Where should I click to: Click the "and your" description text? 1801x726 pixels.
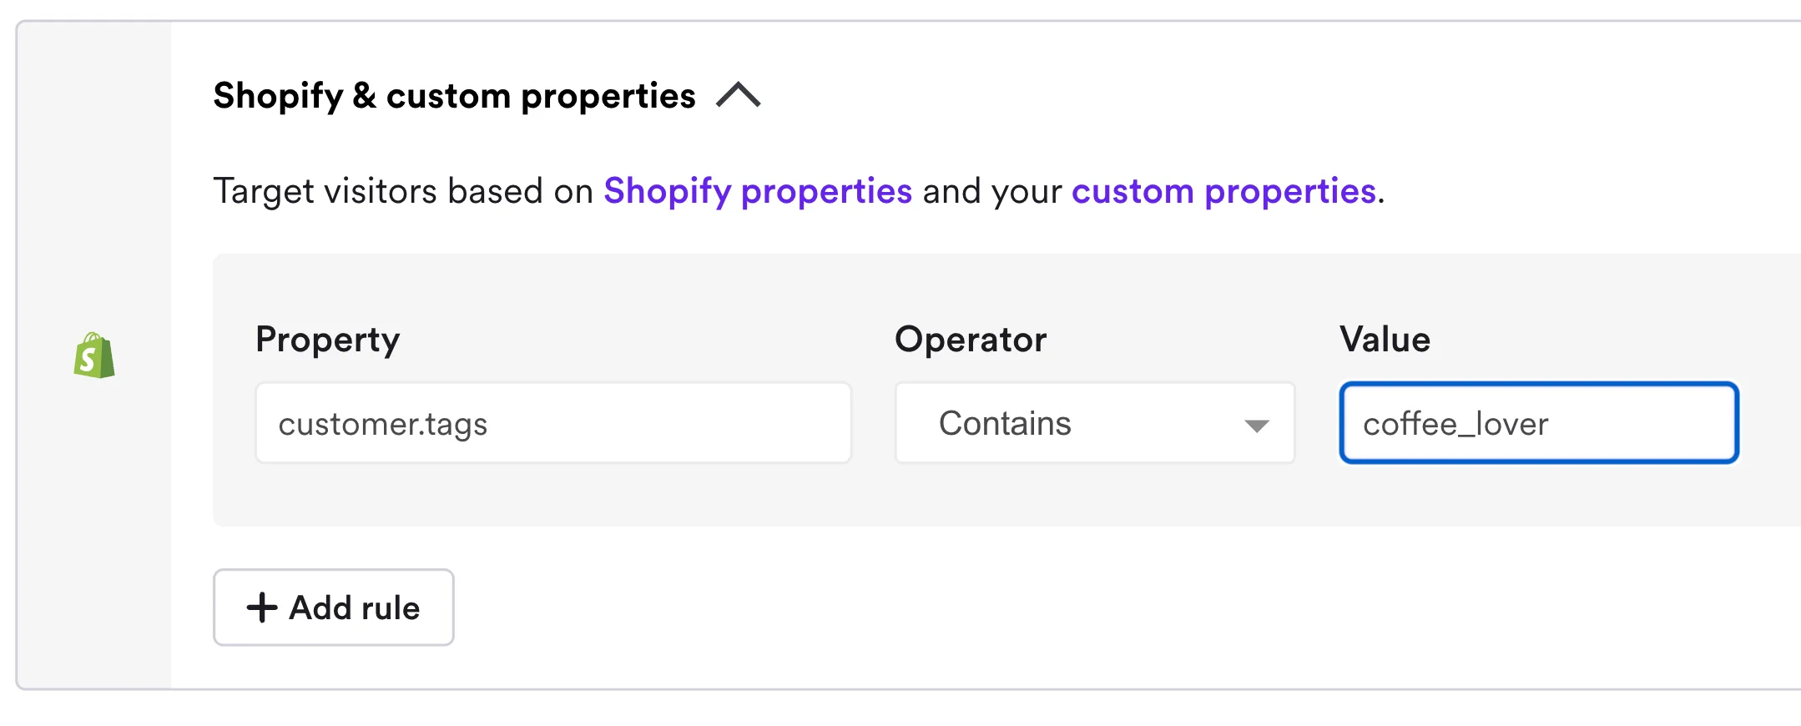click(x=991, y=191)
